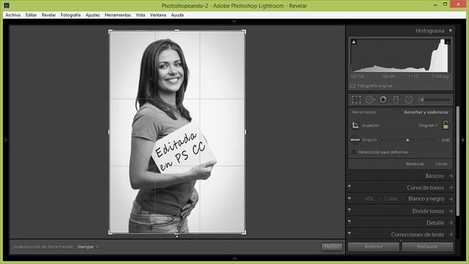The width and height of the screenshot is (469, 264).
Task: Toggle Dividir tonos panel switch
Action: pos(349,210)
